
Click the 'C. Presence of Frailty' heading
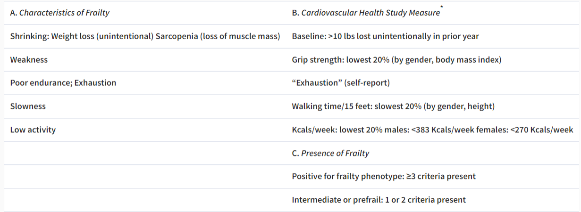tap(330, 153)
